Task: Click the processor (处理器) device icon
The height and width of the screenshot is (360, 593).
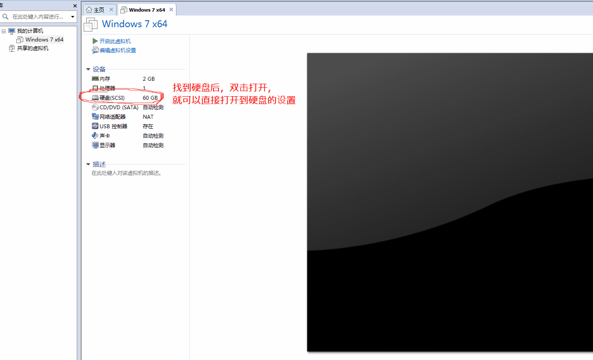Action: (95, 88)
